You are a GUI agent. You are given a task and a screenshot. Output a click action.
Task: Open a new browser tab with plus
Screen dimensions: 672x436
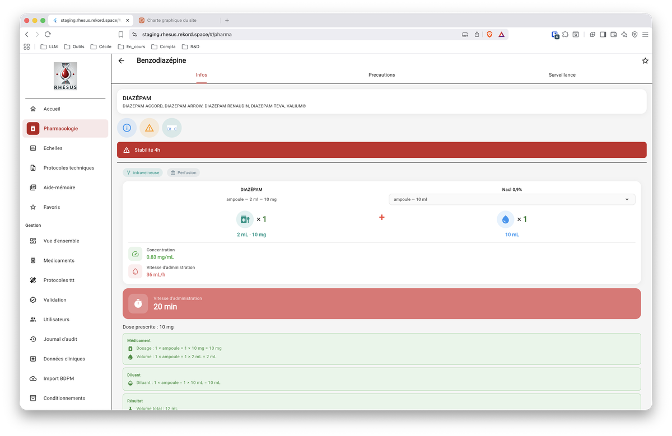(x=227, y=20)
